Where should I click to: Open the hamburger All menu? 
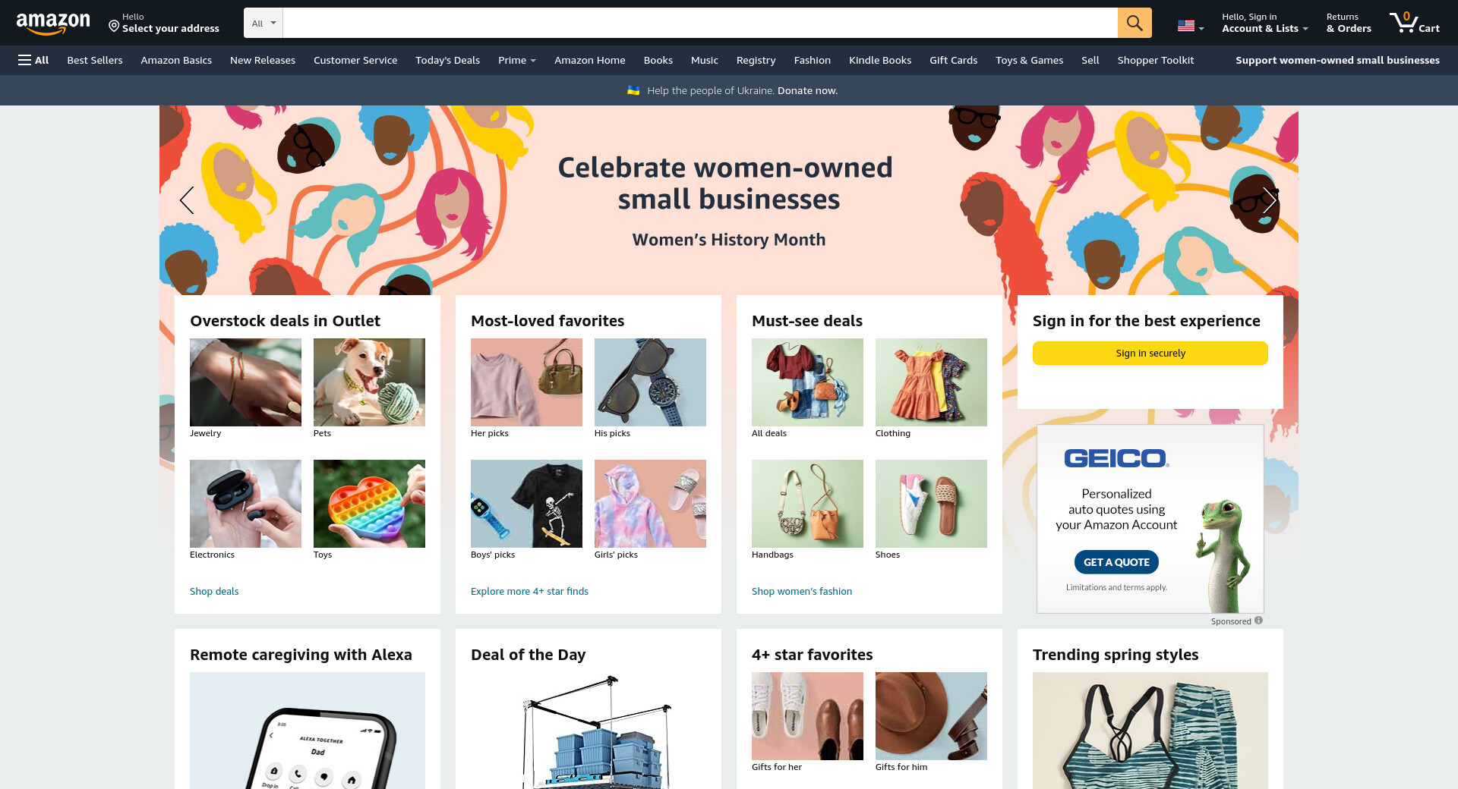tap(33, 60)
